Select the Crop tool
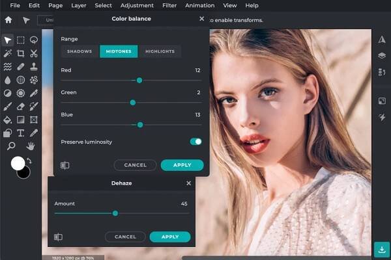The image size is (391, 260). pos(21,53)
